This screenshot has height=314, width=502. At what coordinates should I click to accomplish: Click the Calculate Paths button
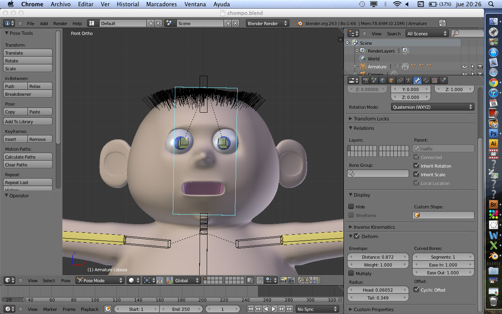click(x=28, y=157)
